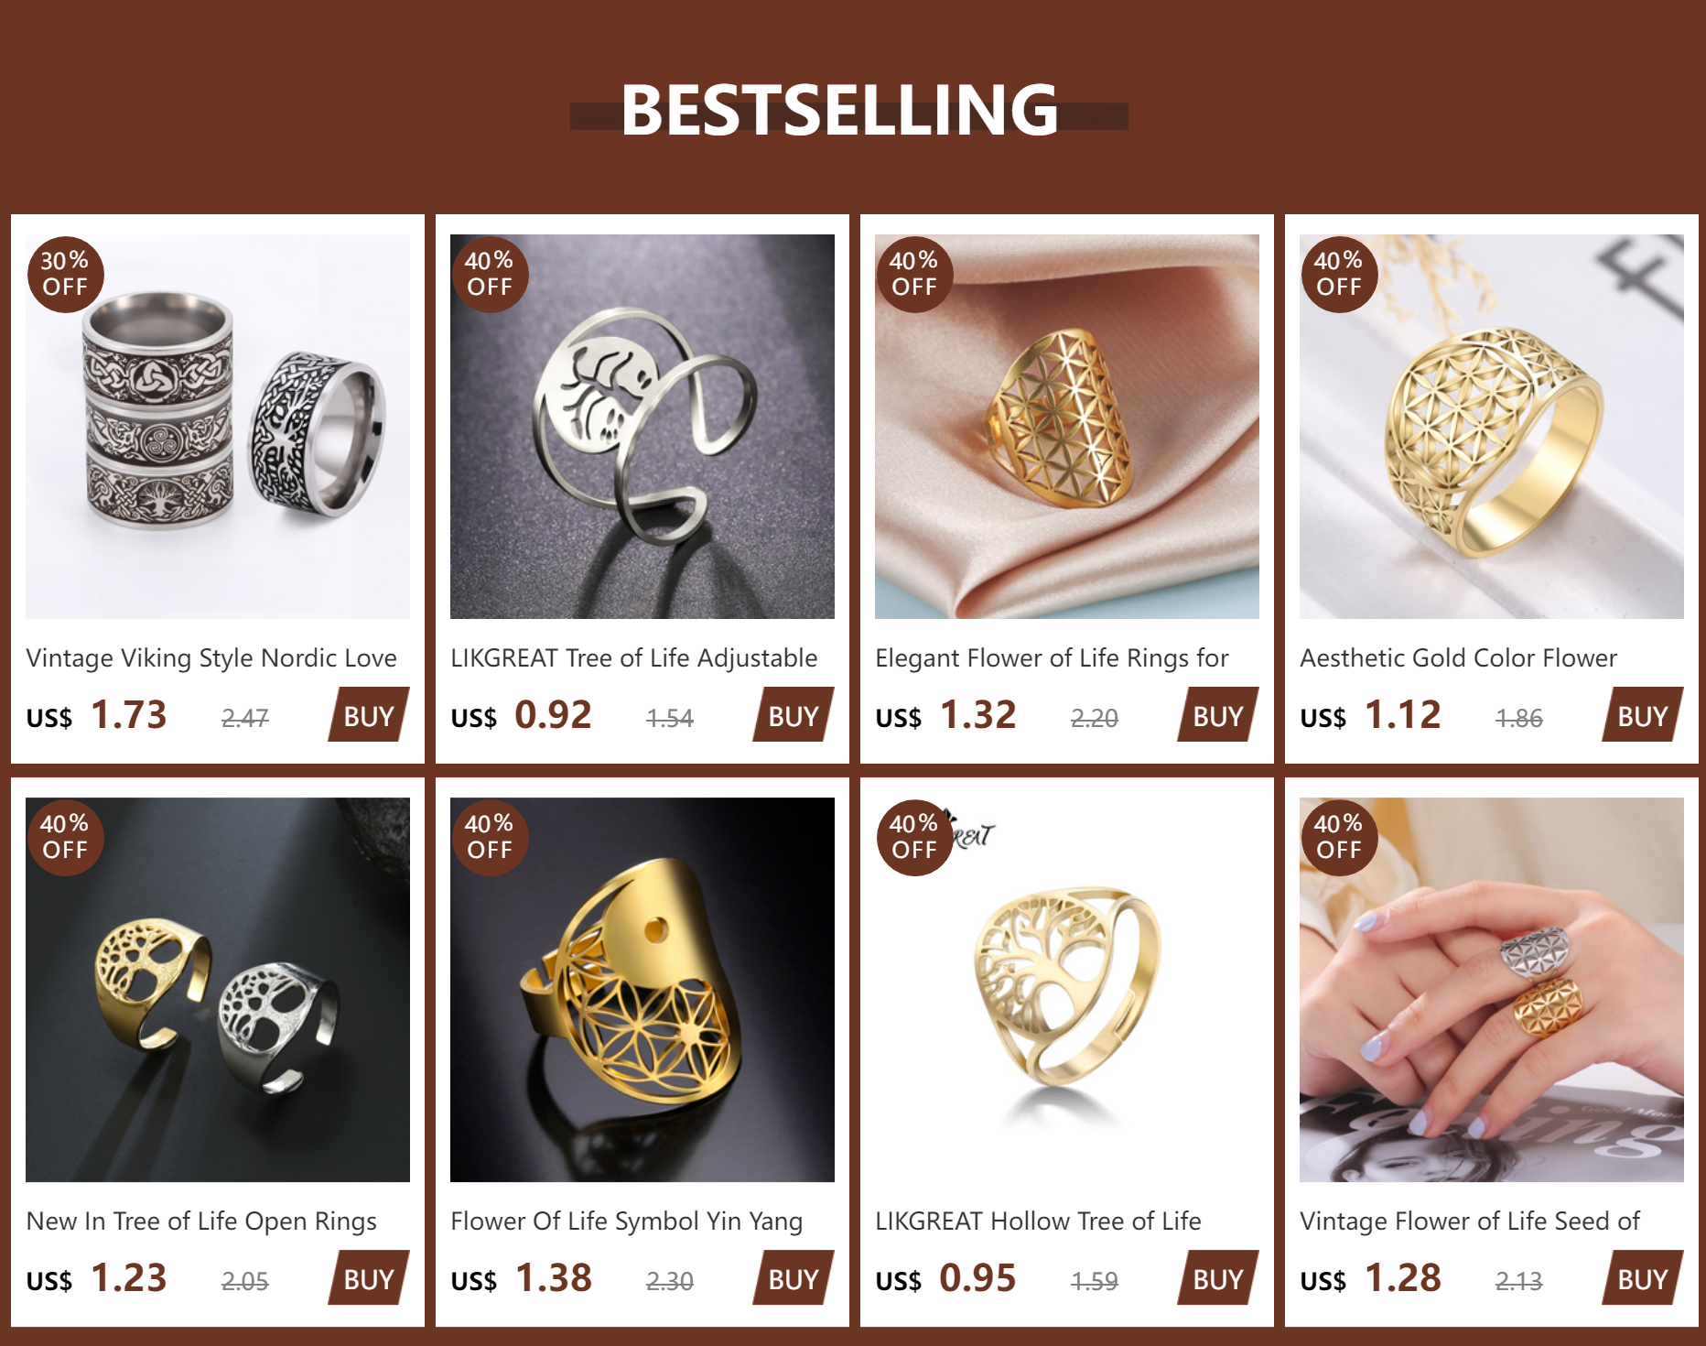The height and width of the screenshot is (1346, 1706).
Task: Click BUY for Aesthetic Gold Color Flower
Action: coord(1643,714)
